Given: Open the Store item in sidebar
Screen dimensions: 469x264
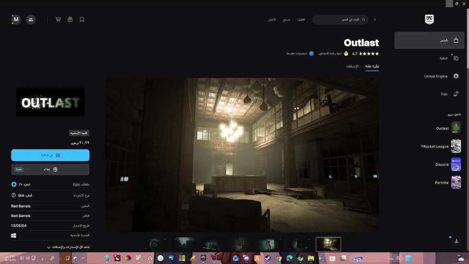Looking at the screenshot, I should (x=429, y=40).
